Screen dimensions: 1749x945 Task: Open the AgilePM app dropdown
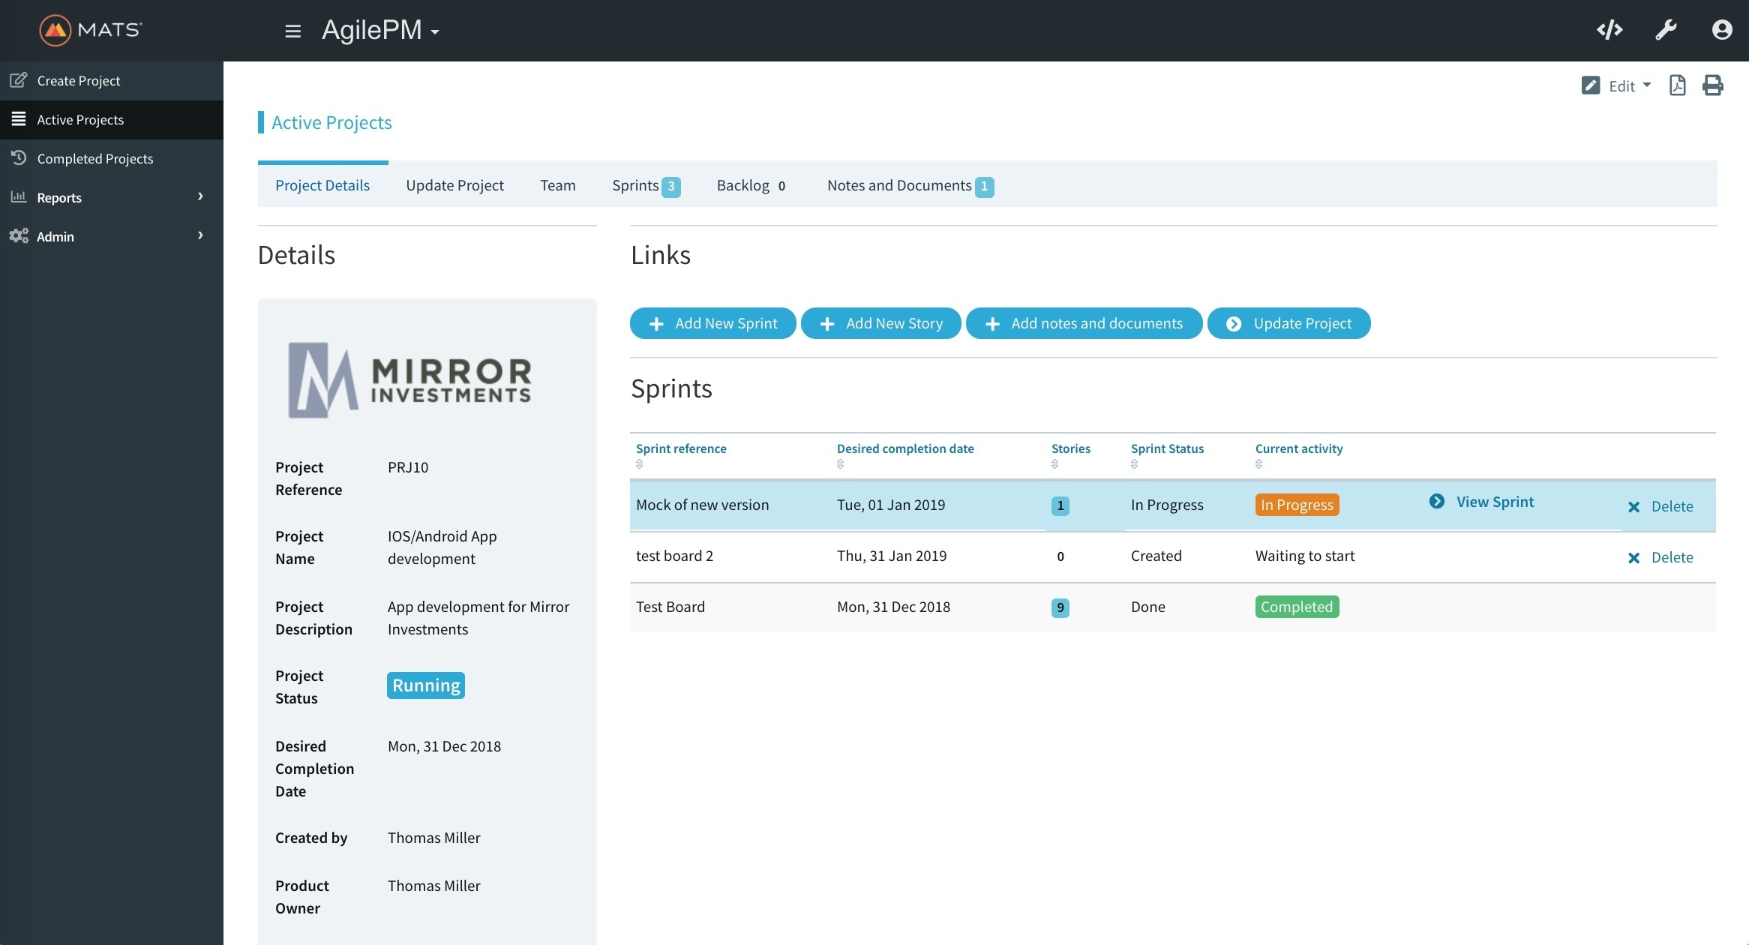coord(380,31)
